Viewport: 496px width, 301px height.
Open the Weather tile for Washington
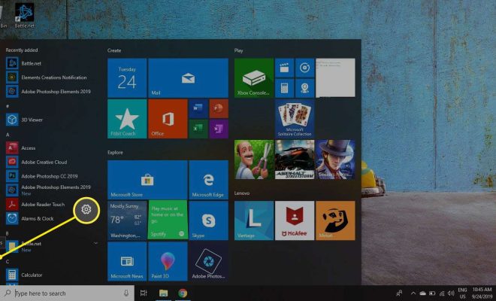click(127, 220)
